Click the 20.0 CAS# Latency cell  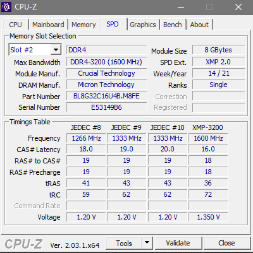click(x=168, y=149)
